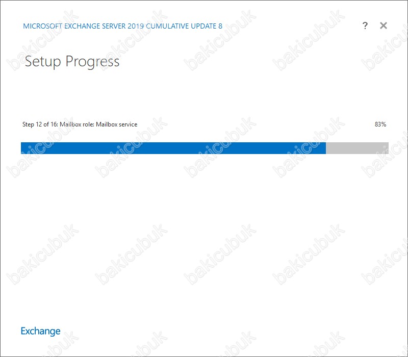Viewport: 408px width, 357px height.
Task: Close the Exchange setup window
Action: coord(384,25)
